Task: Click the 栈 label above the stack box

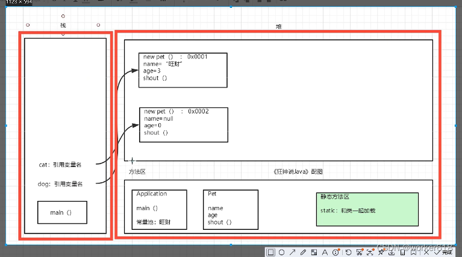Action: pyautogui.click(x=63, y=25)
